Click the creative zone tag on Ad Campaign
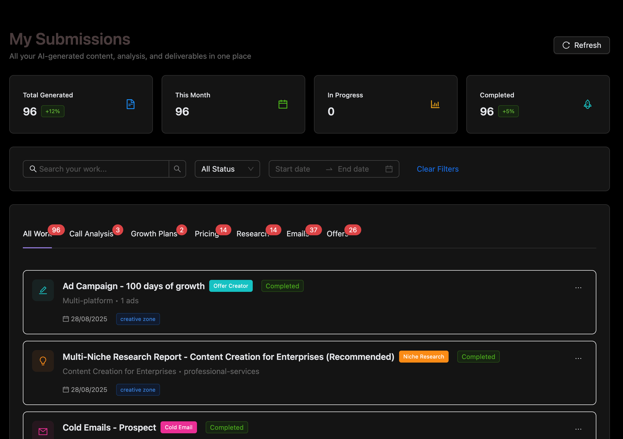This screenshot has height=439, width=623. (x=138, y=319)
